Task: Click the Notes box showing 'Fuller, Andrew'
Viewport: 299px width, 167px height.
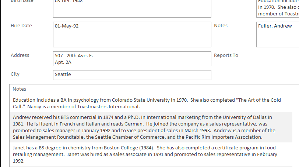Action: [x=277, y=35]
